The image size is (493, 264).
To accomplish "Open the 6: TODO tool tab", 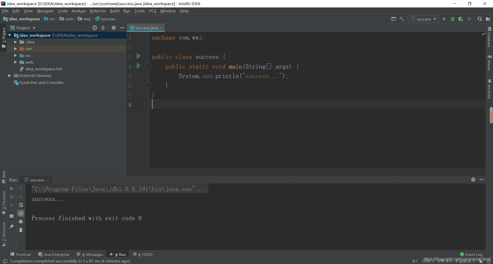I will point(143,254).
